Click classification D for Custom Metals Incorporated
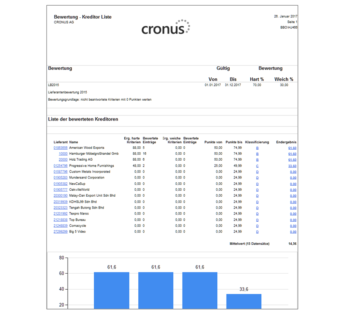This screenshot has height=310, width=345. (x=257, y=172)
